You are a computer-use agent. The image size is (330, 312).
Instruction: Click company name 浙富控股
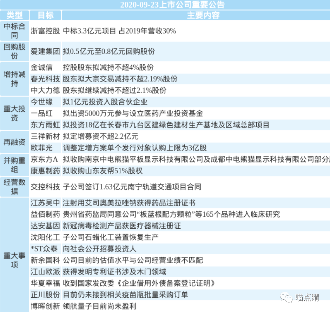click(45, 31)
